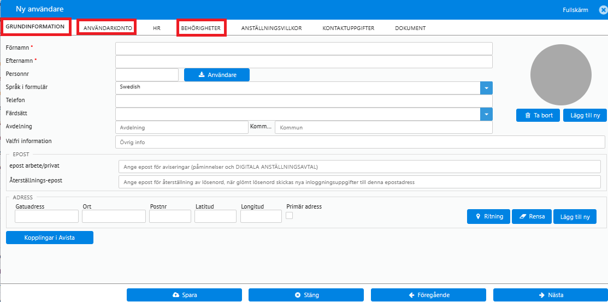Toggle Fullskärm mode

575,10
